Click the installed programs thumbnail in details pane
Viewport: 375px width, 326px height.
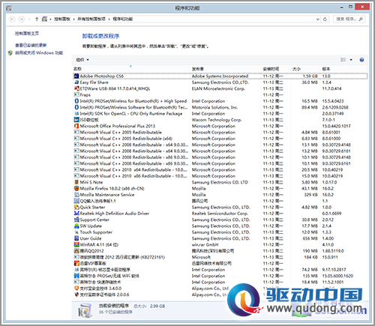click(x=85, y=310)
